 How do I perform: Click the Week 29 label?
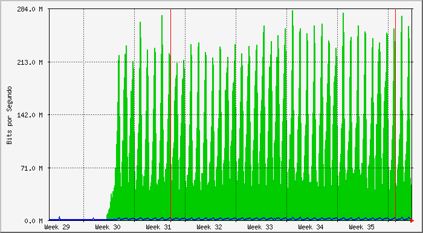point(57,227)
